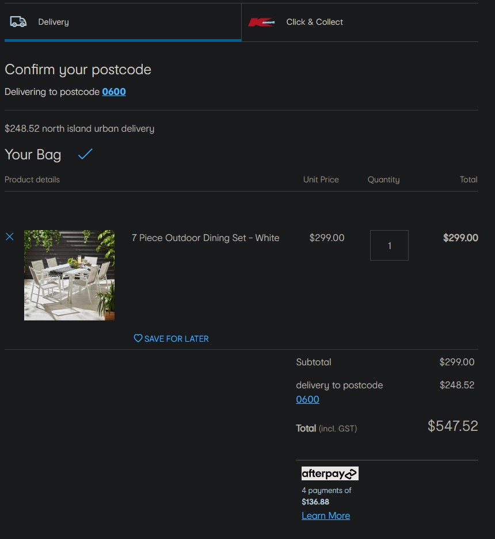495x539 pixels.
Task: Switch to the Delivery tab
Action: (x=53, y=22)
